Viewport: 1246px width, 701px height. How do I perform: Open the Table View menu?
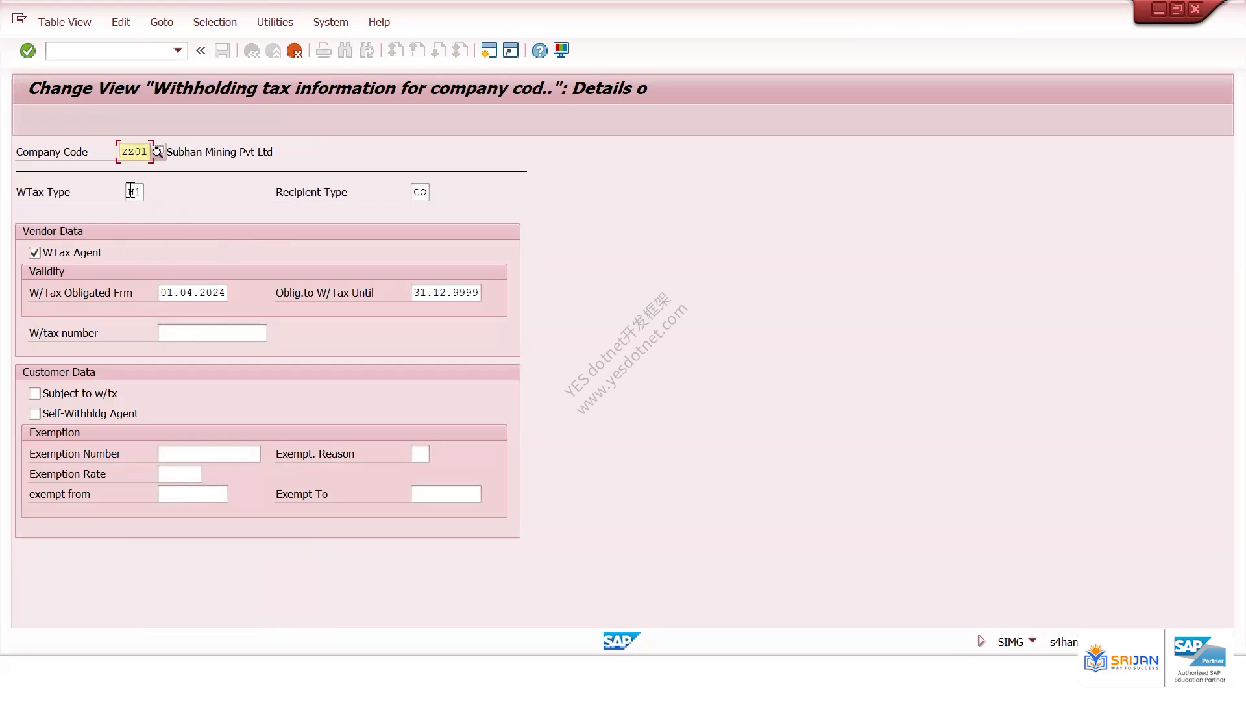(65, 22)
